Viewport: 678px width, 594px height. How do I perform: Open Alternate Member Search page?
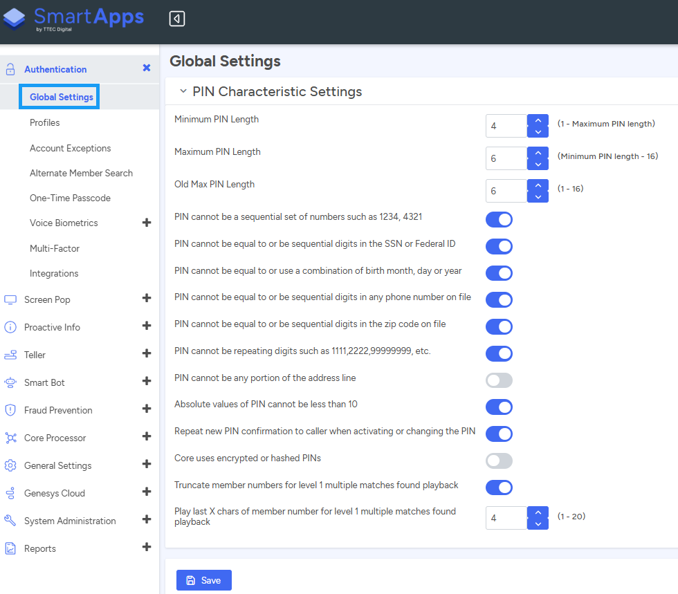tap(82, 173)
